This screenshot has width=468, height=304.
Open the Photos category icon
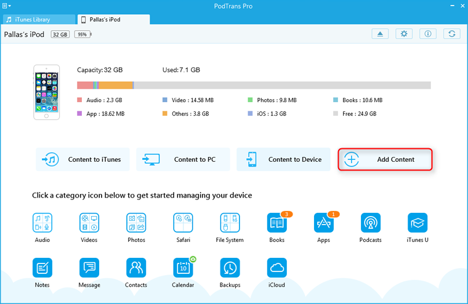(136, 222)
